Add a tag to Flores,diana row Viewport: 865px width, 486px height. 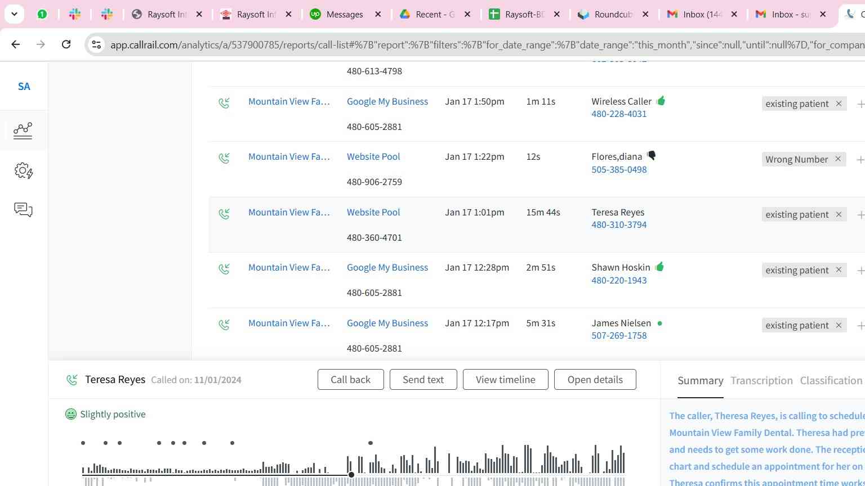click(x=860, y=160)
